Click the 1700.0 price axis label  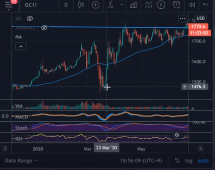tap(199, 41)
